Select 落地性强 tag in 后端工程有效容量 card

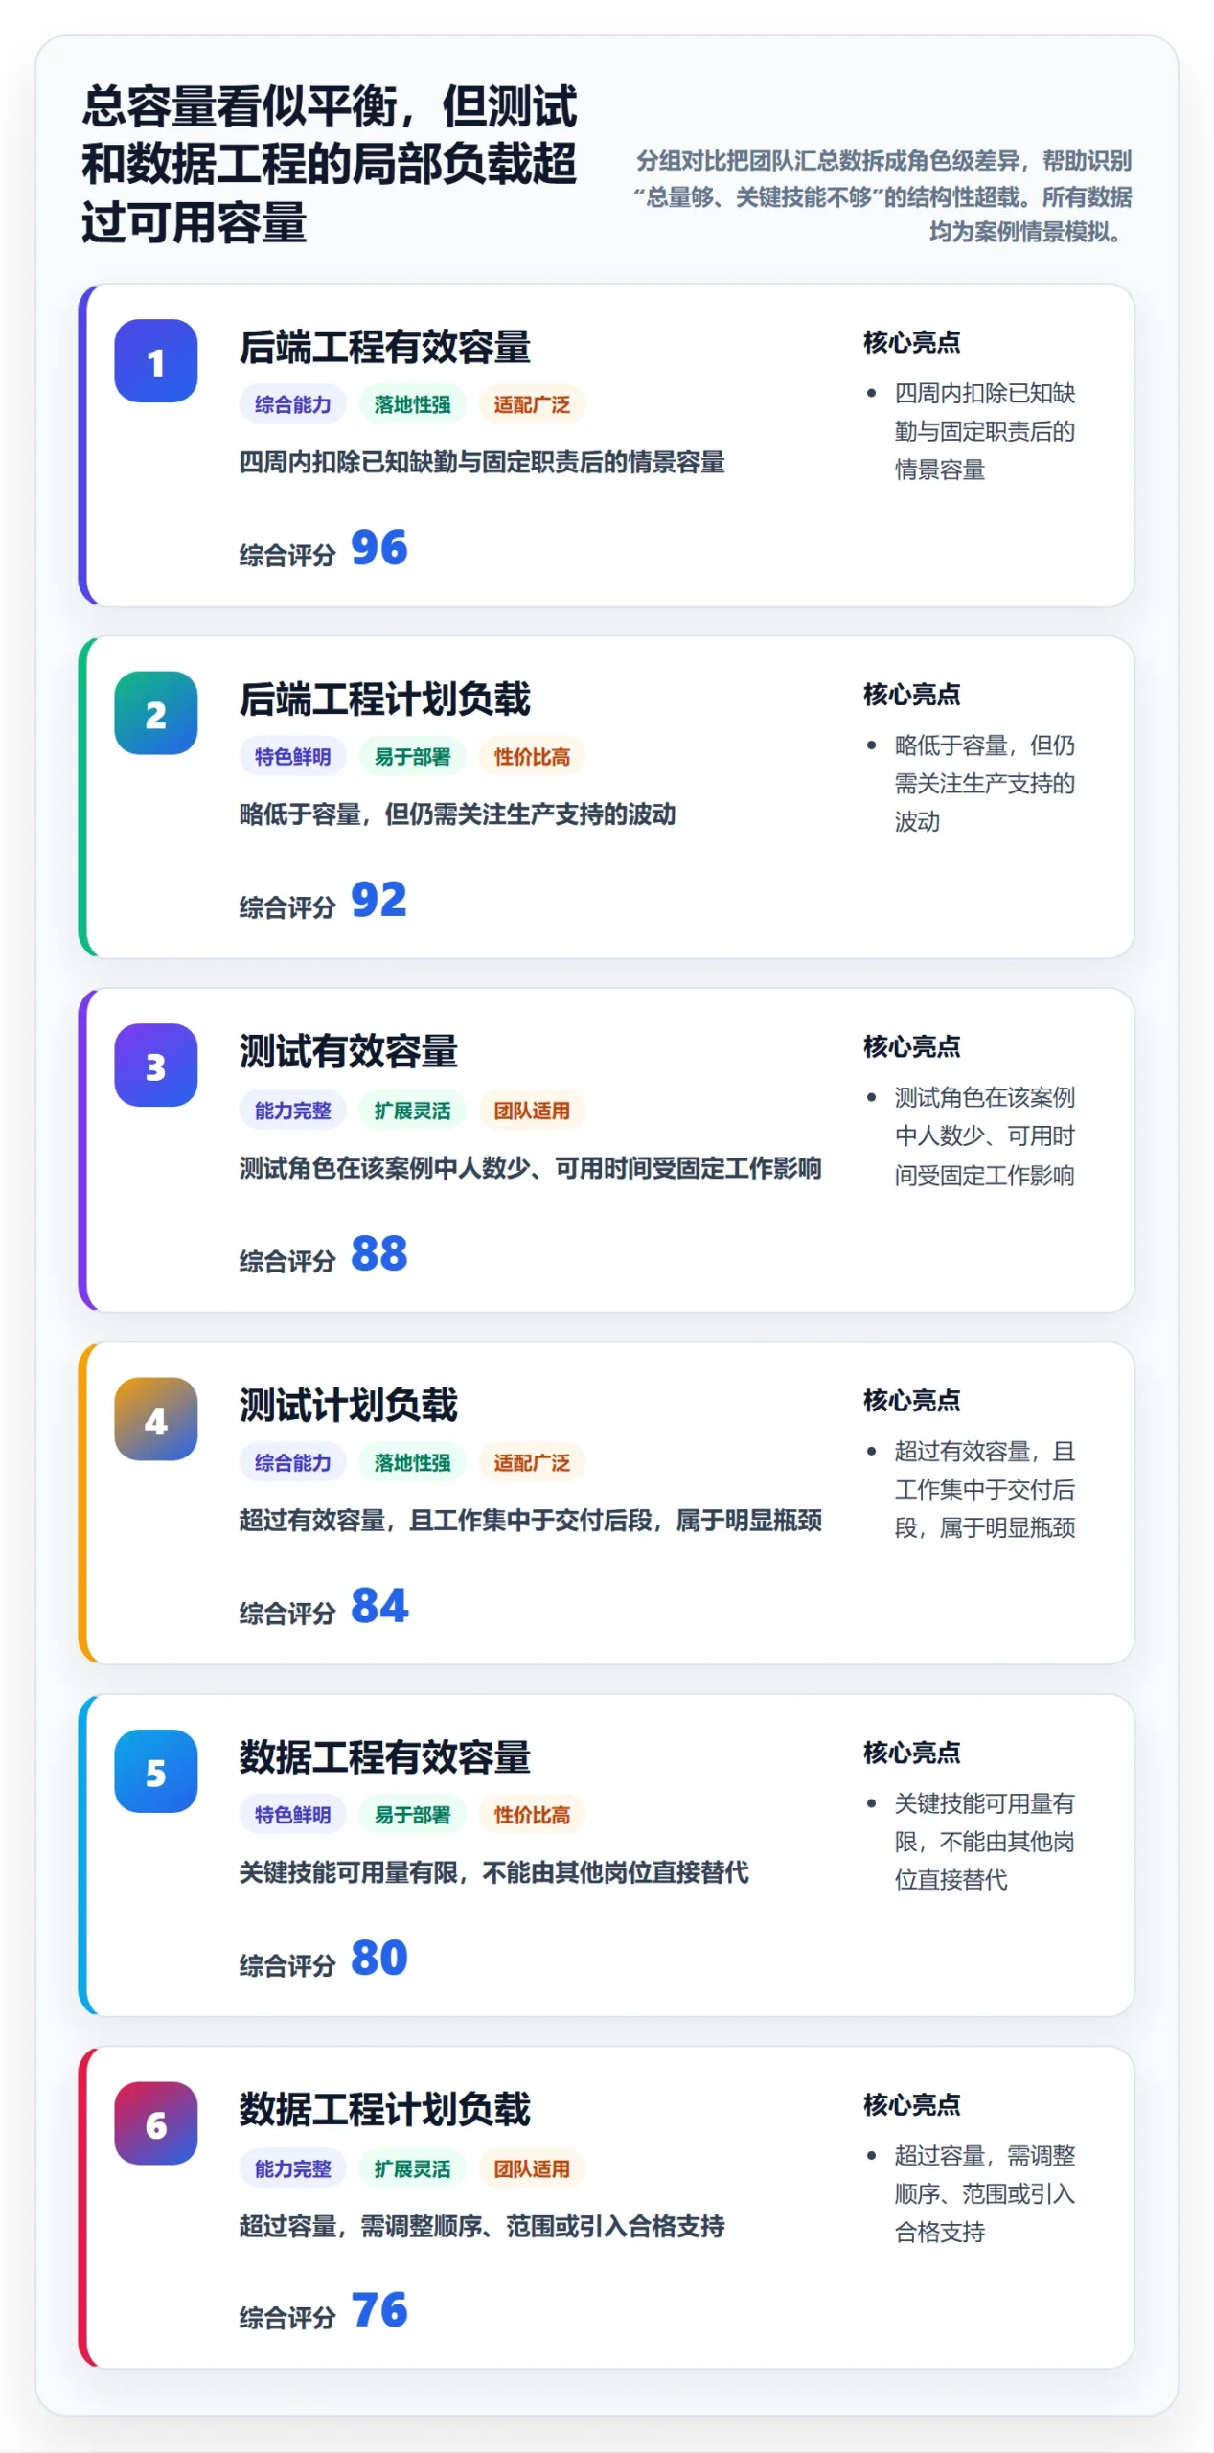tap(412, 404)
